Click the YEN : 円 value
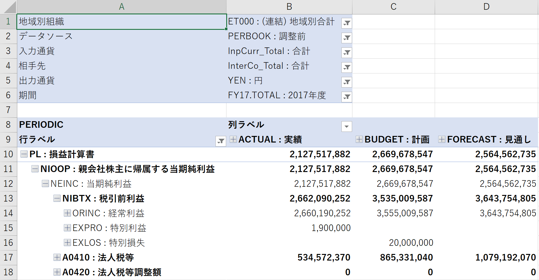 (x=245, y=81)
